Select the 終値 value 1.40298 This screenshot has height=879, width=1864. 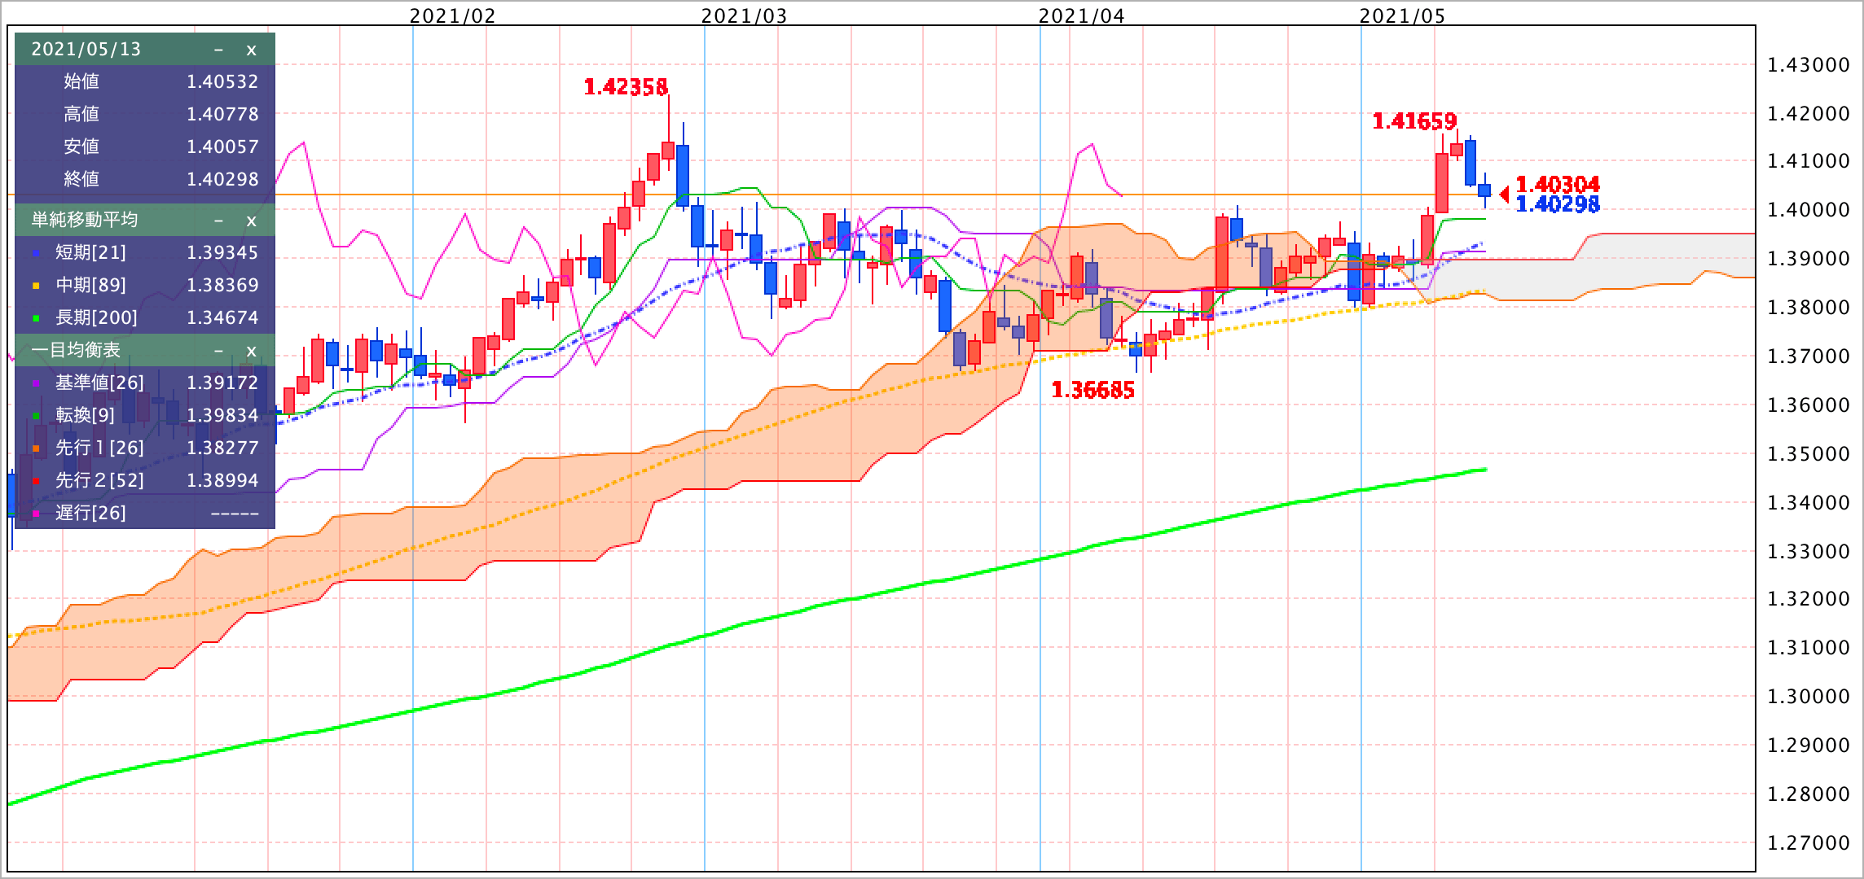coord(222,179)
